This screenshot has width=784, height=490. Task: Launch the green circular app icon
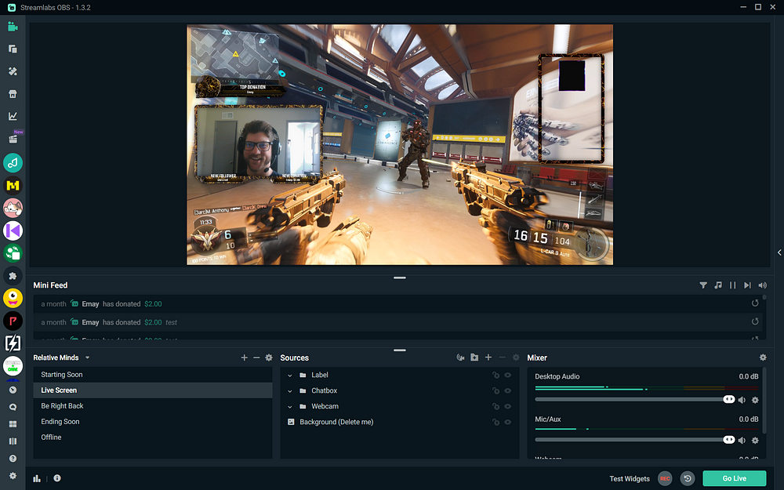pyautogui.click(x=13, y=253)
